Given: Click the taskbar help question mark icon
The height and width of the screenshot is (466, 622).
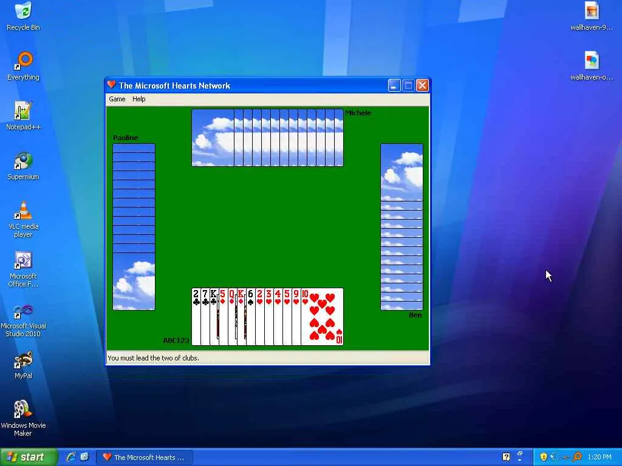Looking at the screenshot, I should (x=506, y=457).
